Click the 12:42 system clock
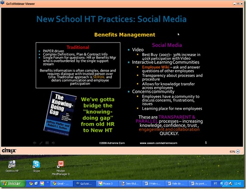 pyautogui.click(x=237, y=184)
